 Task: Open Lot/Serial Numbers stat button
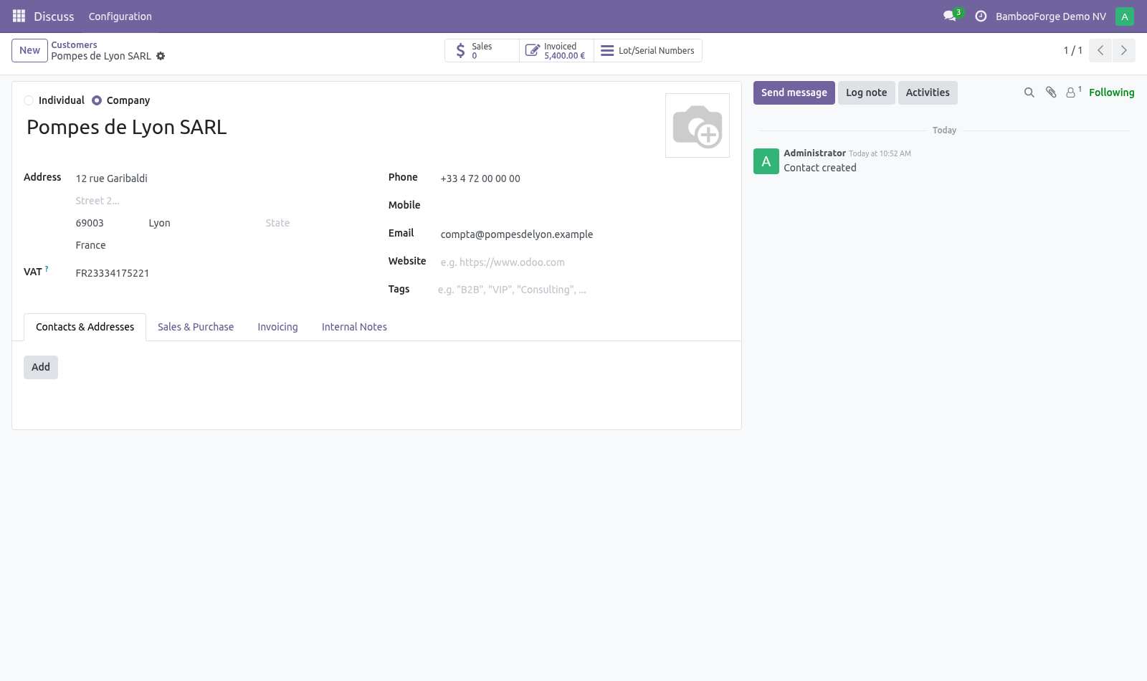click(x=648, y=51)
